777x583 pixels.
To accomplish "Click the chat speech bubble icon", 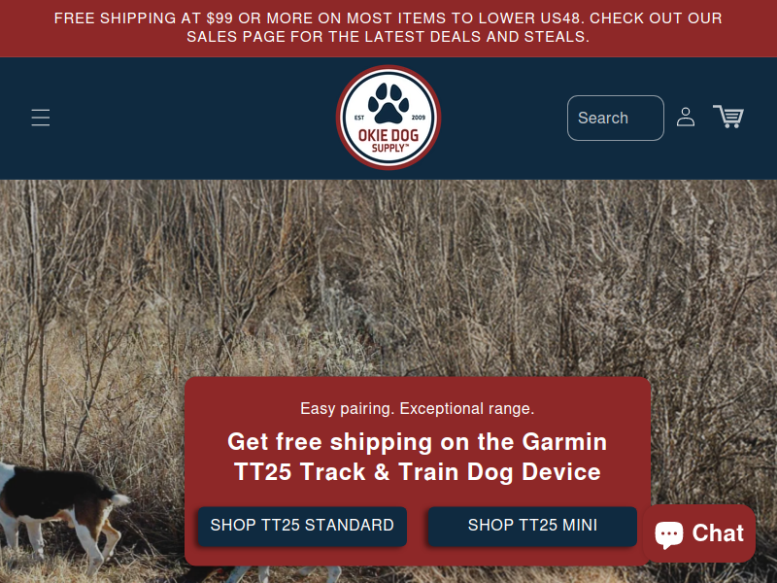I will pos(669,534).
